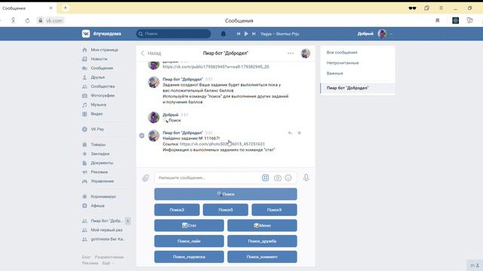Image resolution: width=483 pixels, height=271 pixels.
Task: Open a new browser tab with plus
Action: coord(66,8)
